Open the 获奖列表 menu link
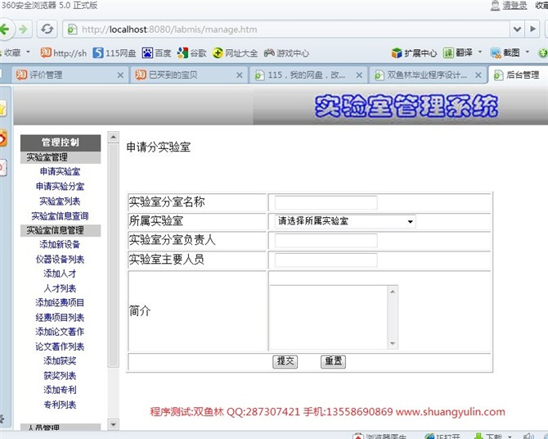Image resolution: width=548 pixels, height=439 pixels. tap(60, 375)
